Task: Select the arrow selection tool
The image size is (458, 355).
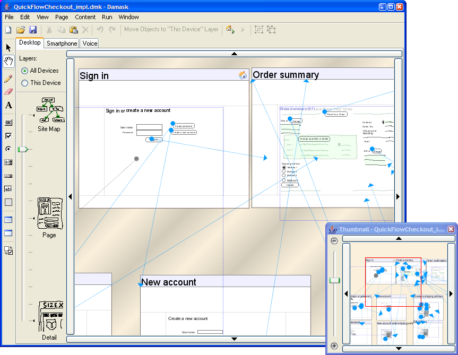Action: click(x=8, y=48)
